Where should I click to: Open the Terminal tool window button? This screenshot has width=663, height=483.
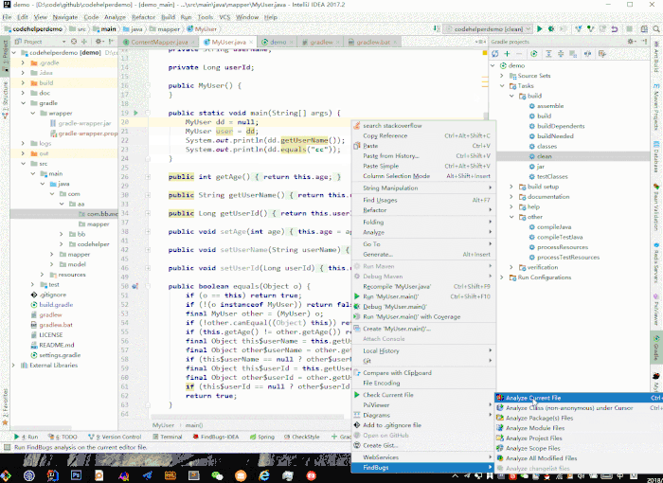[x=169, y=437]
